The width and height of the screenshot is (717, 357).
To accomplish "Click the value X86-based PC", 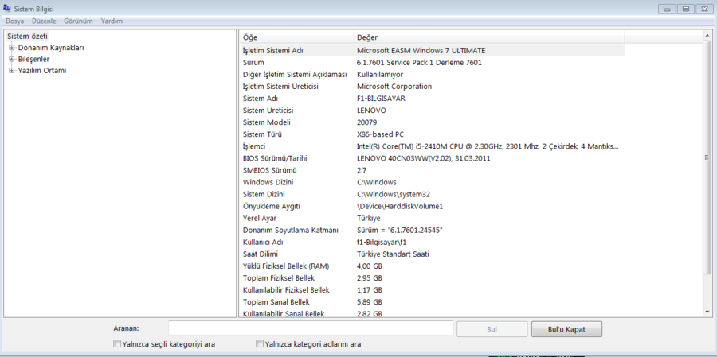I will click(x=380, y=134).
